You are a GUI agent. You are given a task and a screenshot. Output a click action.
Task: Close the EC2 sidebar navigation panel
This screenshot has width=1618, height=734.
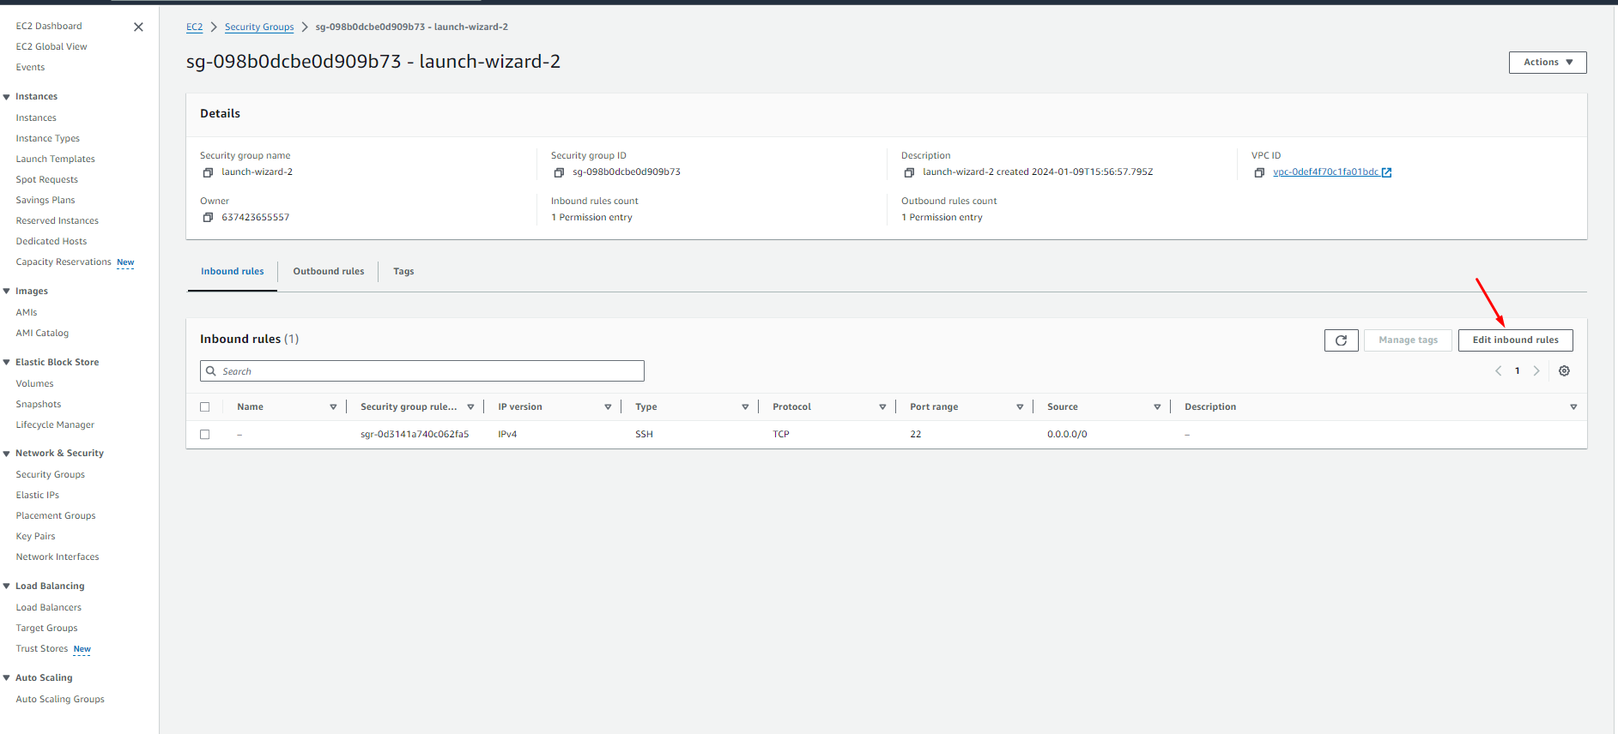(138, 27)
